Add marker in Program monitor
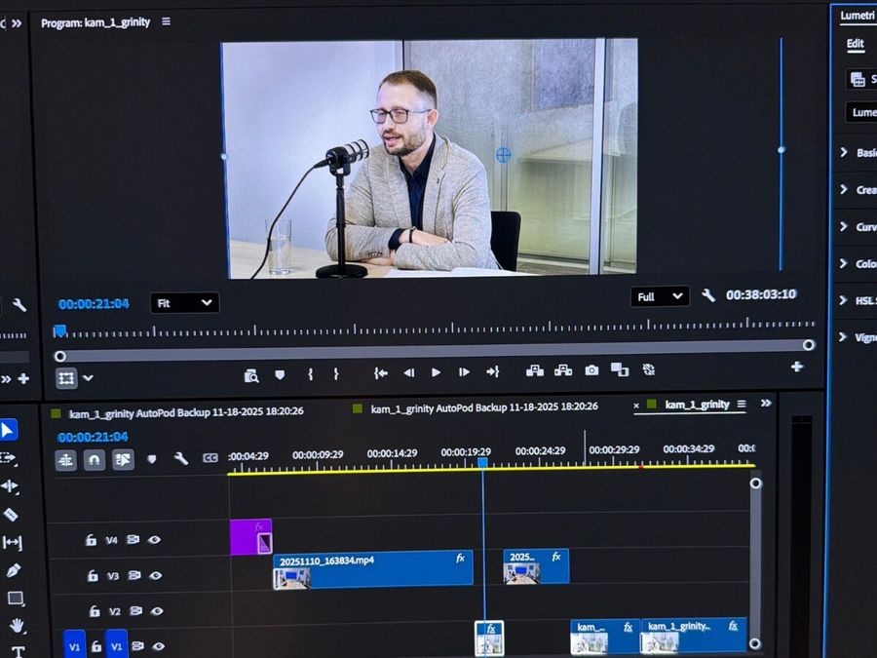 pyautogui.click(x=280, y=374)
